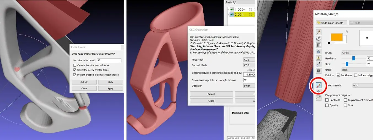This screenshot has height=140, width=373.
Task: Expand the '1 CC 0' layer tree item
Action: 228,10
